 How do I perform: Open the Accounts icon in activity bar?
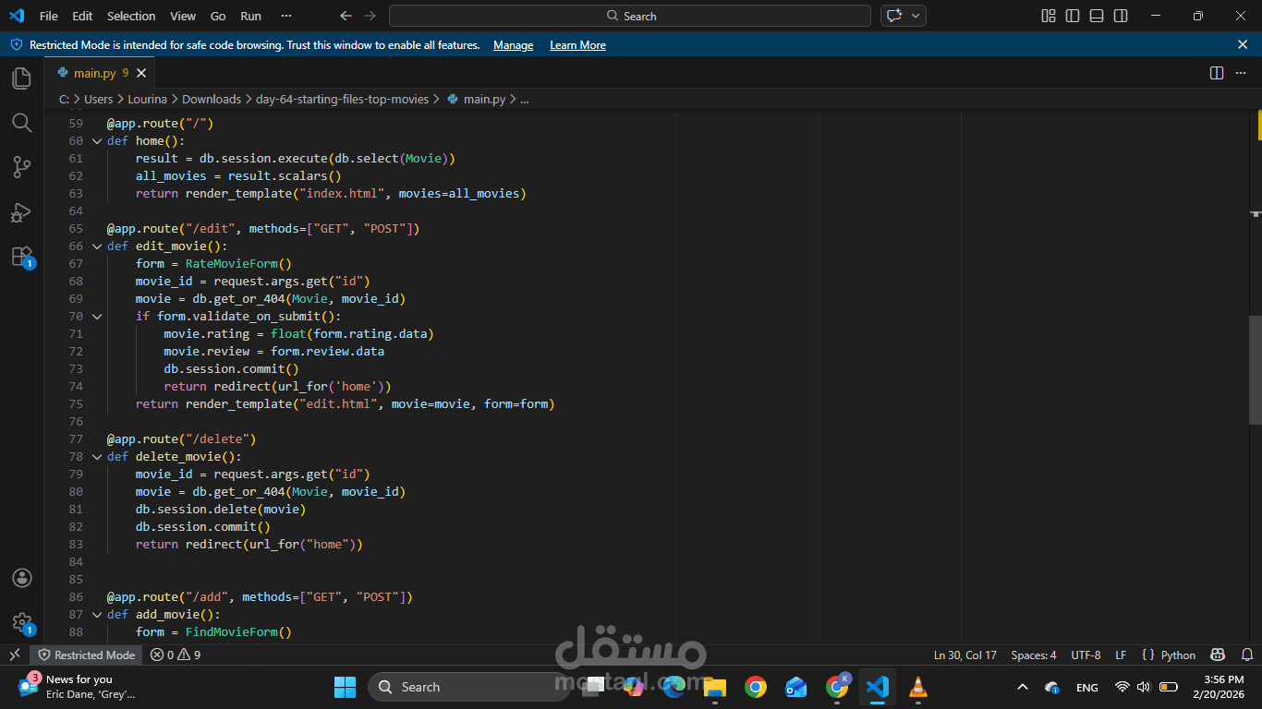pos(21,578)
